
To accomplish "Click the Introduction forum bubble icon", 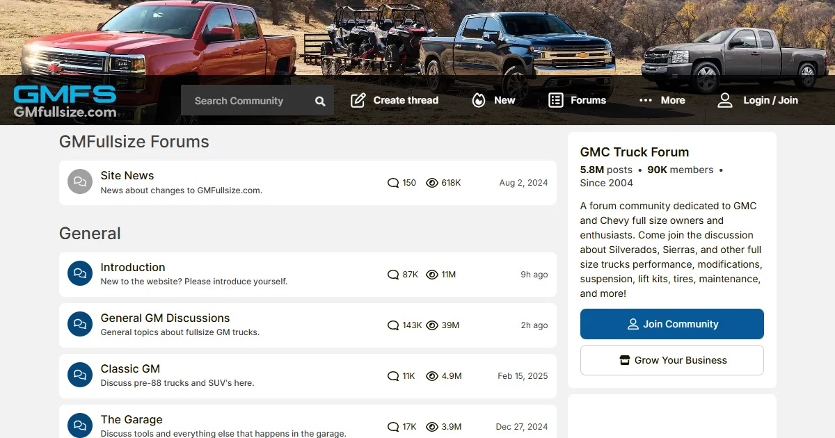I will 80,274.
